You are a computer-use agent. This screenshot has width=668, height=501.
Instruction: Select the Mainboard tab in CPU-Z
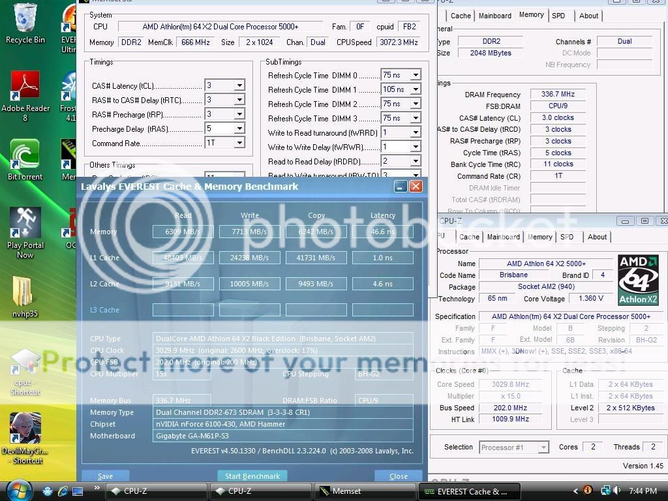tap(503, 237)
